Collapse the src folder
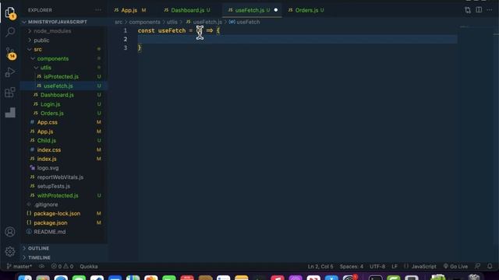Viewport: 499px width, 280px height. [37, 50]
